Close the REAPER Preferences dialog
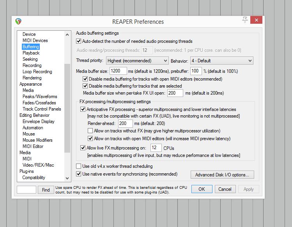This screenshot has height=227, width=292. pos(256,20)
